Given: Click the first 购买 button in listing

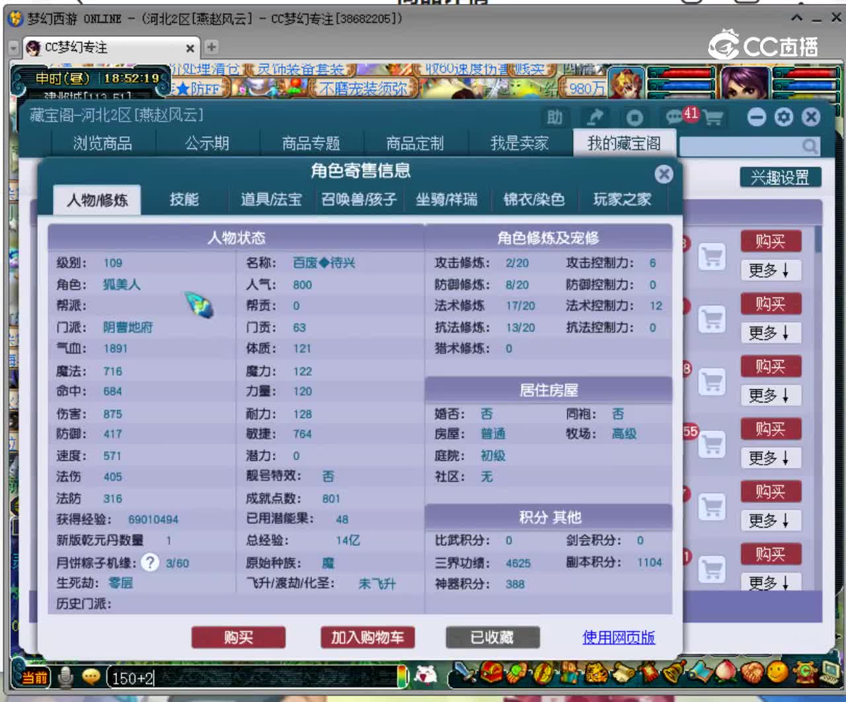Looking at the screenshot, I should [771, 241].
